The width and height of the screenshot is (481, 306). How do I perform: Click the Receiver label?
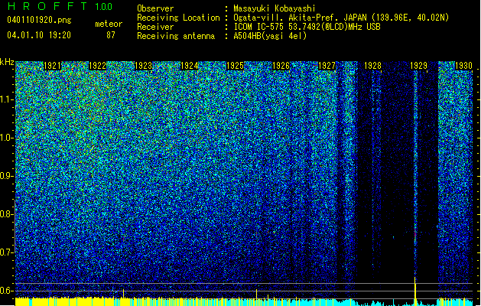[x=155, y=27]
